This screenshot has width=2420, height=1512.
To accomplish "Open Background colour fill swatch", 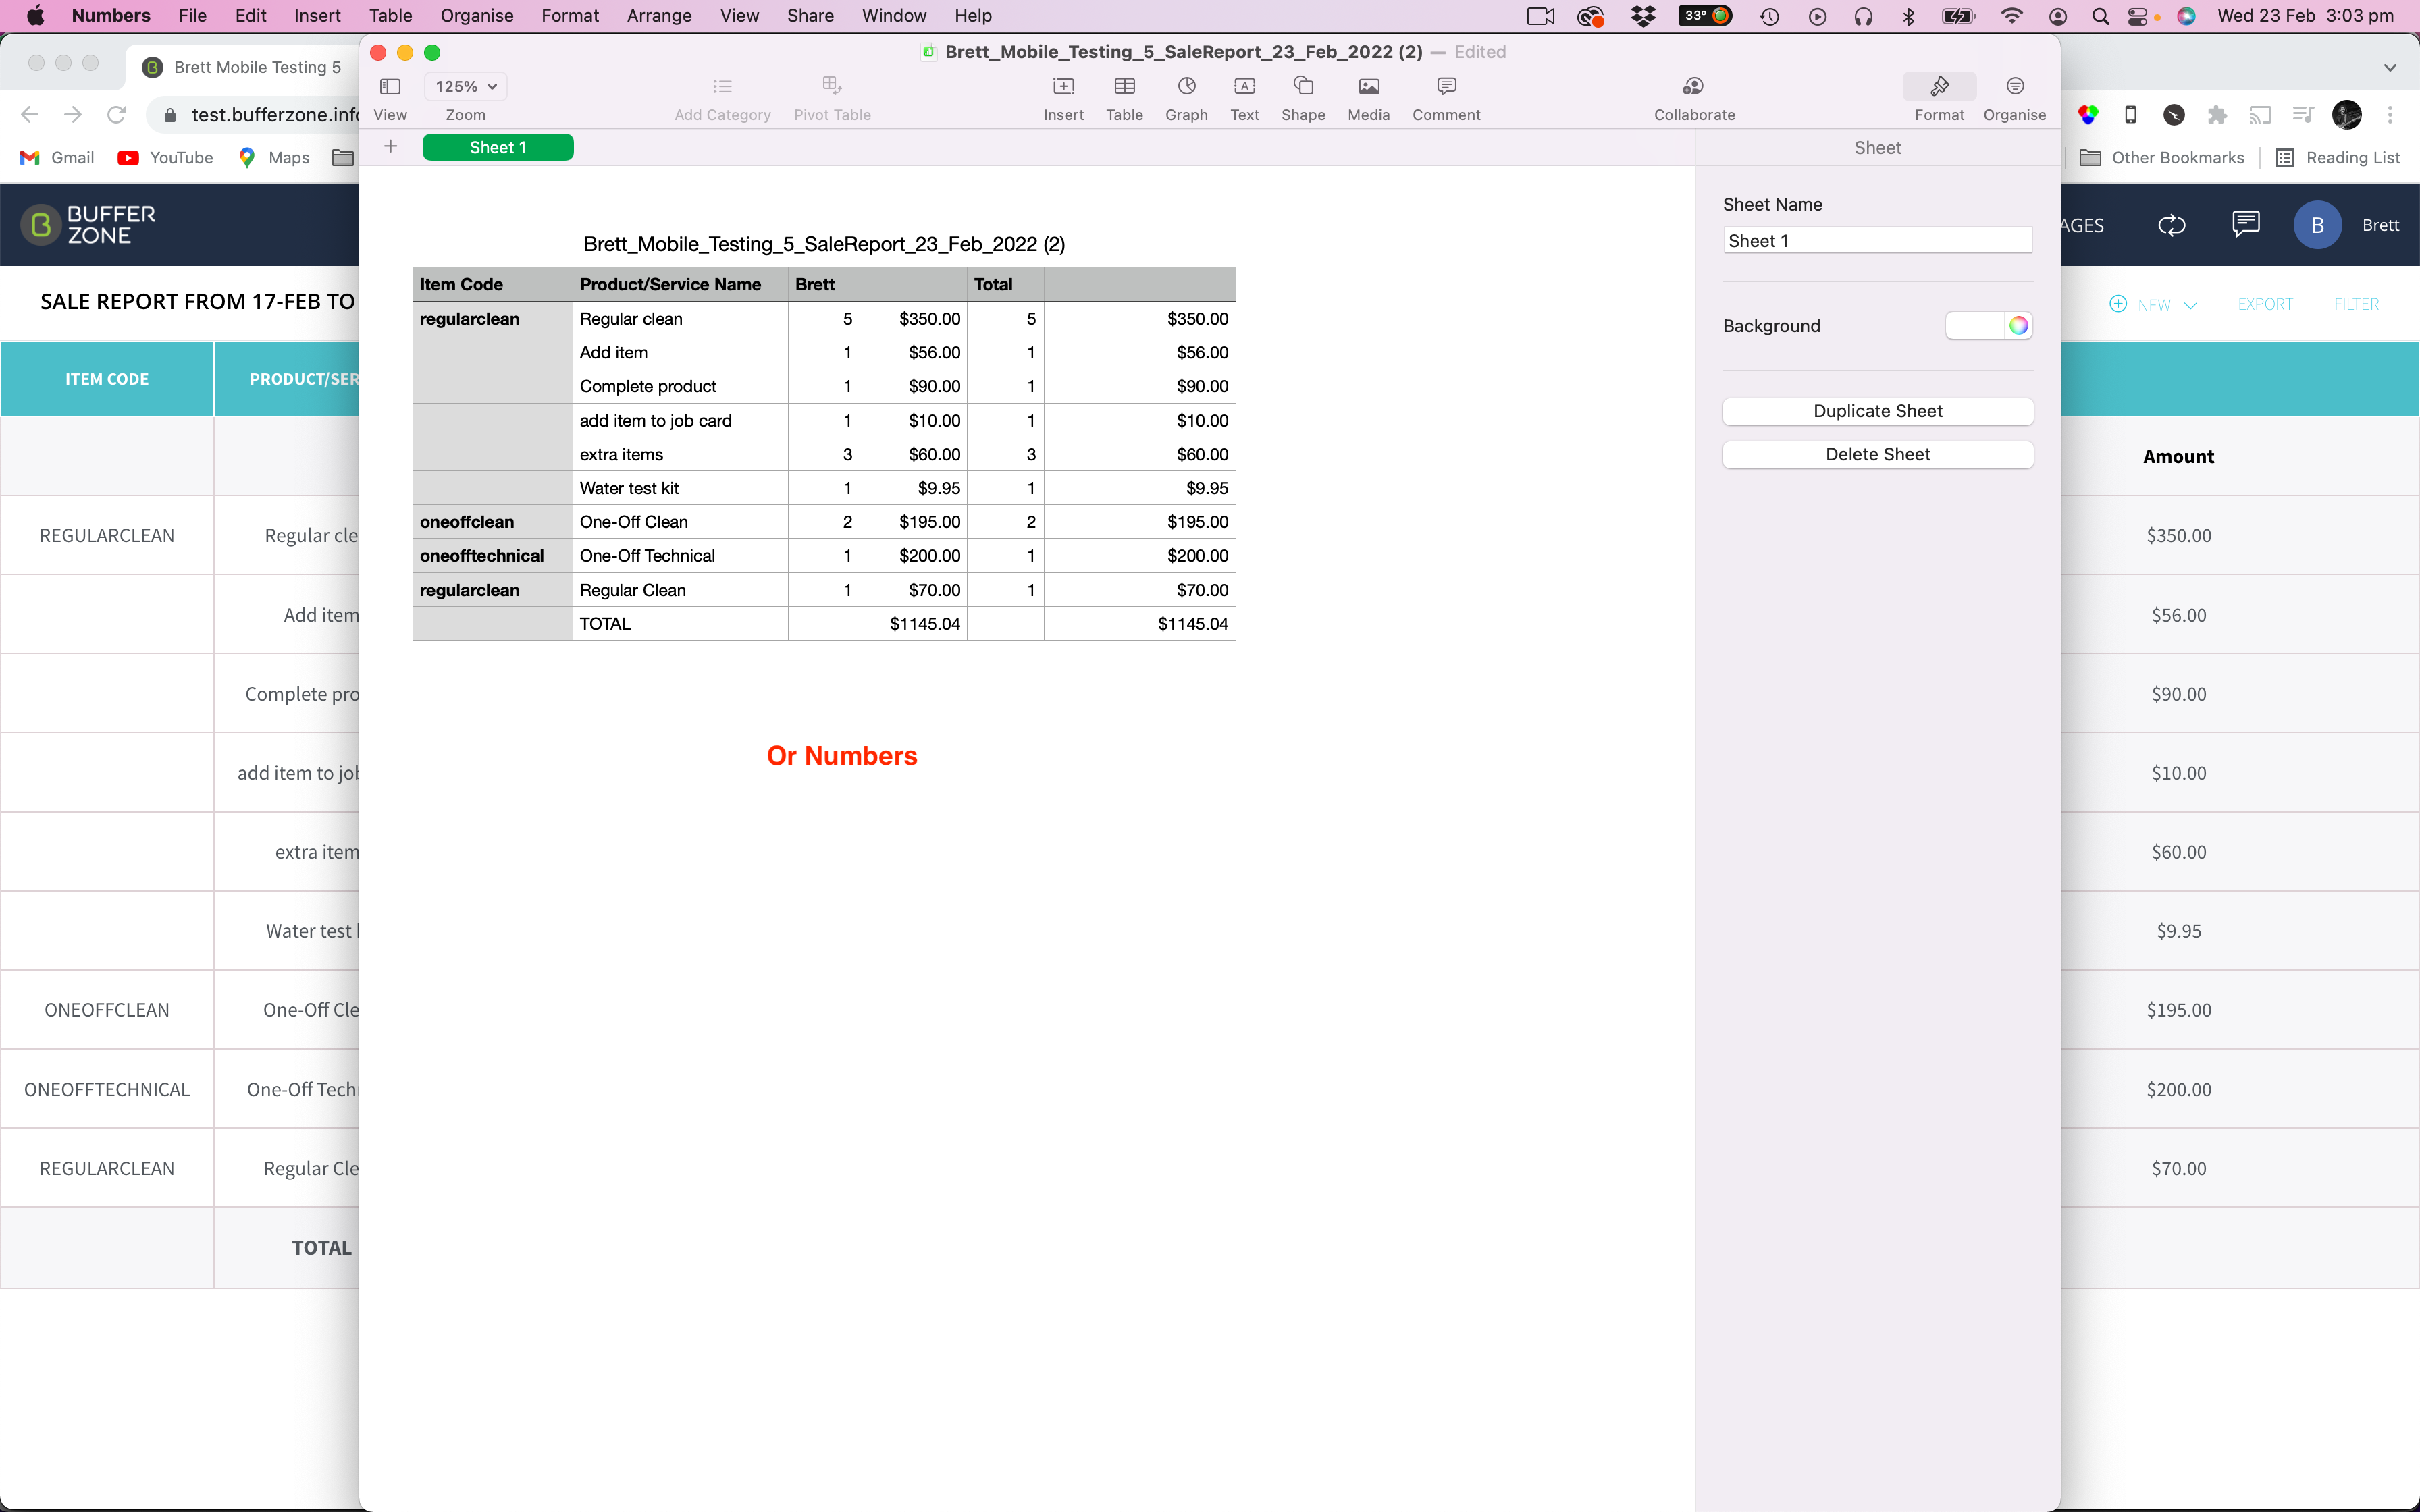I will [1975, 325].
